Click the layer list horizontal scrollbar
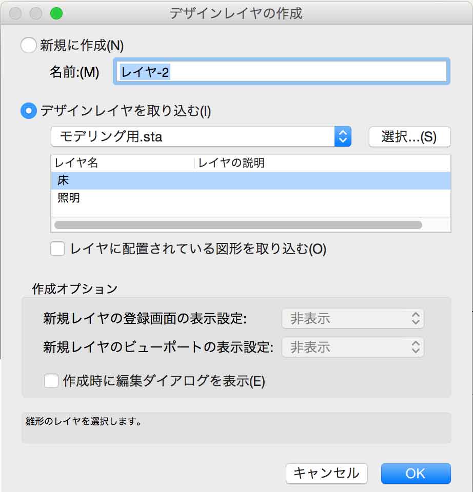The image size is (473, 492). 238,225
